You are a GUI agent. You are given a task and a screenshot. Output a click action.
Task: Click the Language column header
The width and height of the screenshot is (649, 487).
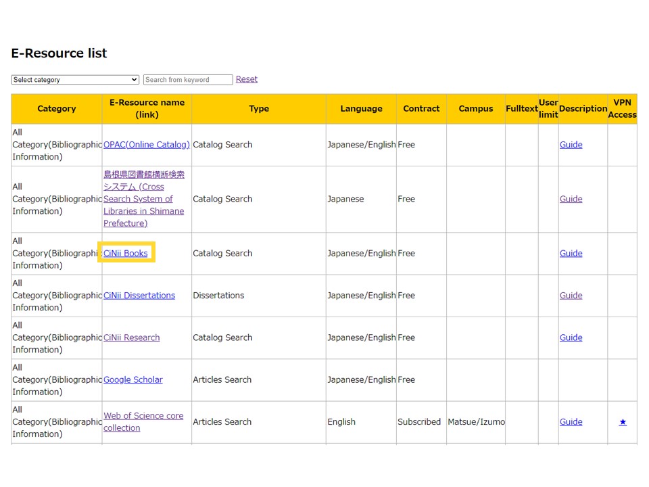point(361,109)
